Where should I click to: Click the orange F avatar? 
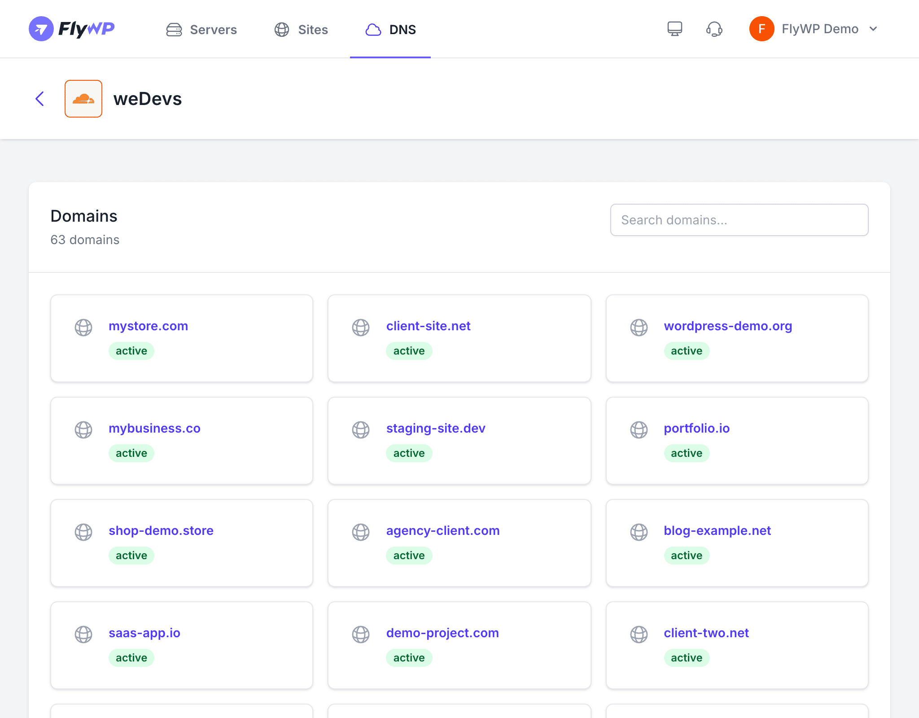761,29
